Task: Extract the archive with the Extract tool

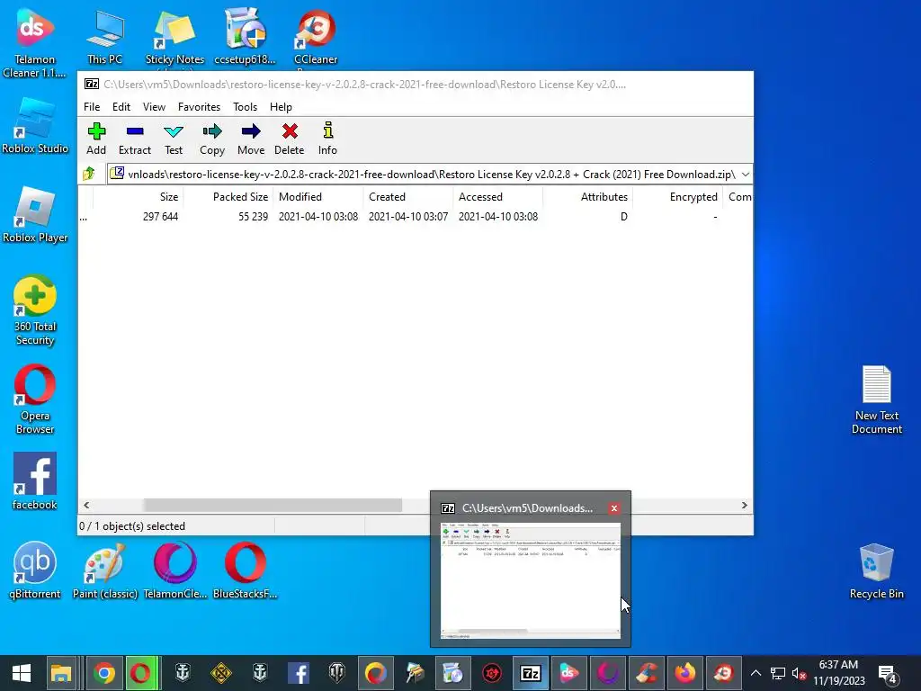Action: [x=135, y=139]
